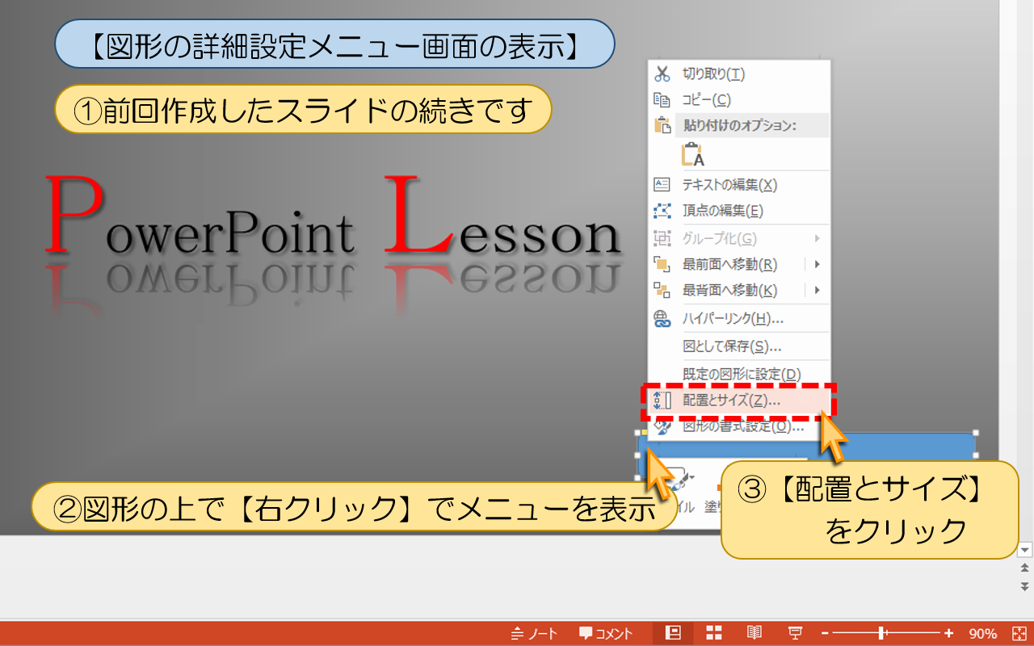The width and height of the screenshot is (1034, 646).
Task: Click 配置とサイズ(Z)... menu item
Action: [x=738, y=401]
